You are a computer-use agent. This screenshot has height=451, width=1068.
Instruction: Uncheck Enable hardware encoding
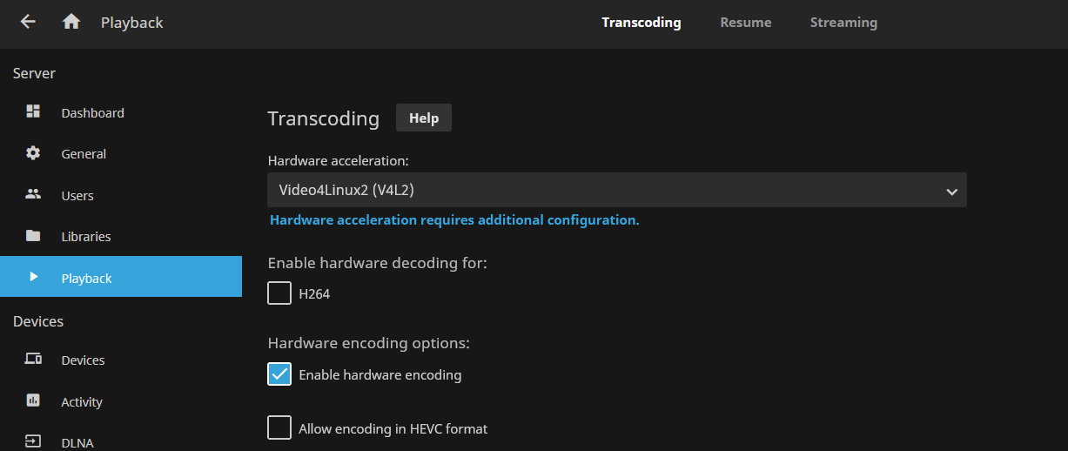tap(279, 374)
